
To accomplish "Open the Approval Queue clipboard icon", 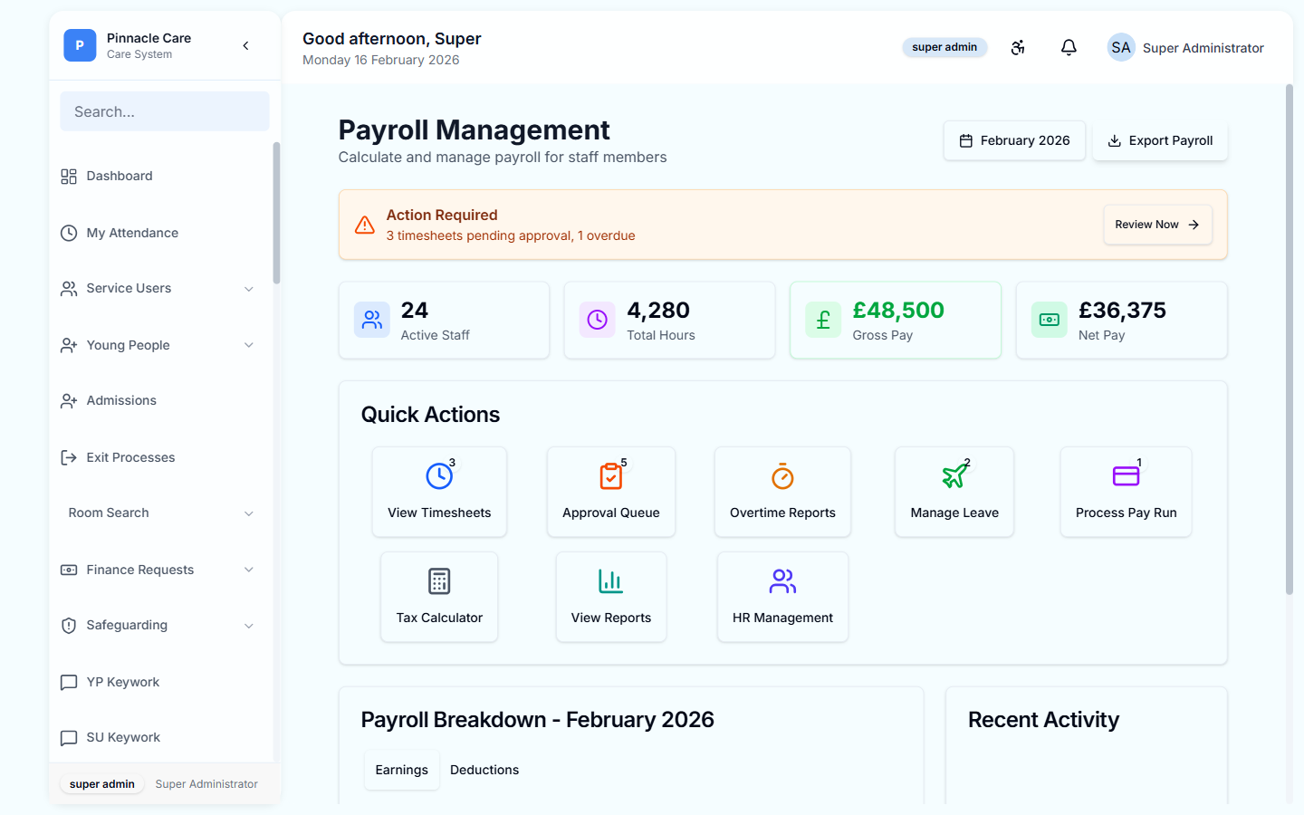I will point(611,475).
